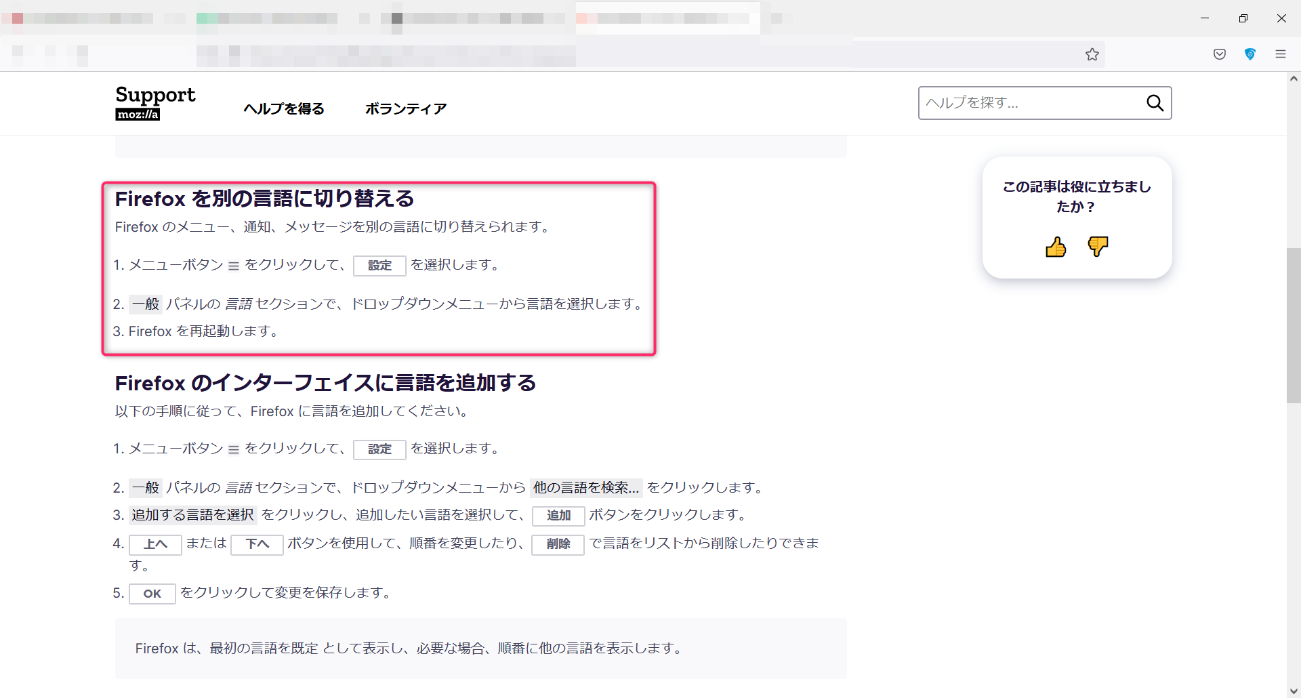Image resolution: width=1301 pixels, height=698 pixels.
Task: Click the OK key label in step 5
Action: pos(152,594)
